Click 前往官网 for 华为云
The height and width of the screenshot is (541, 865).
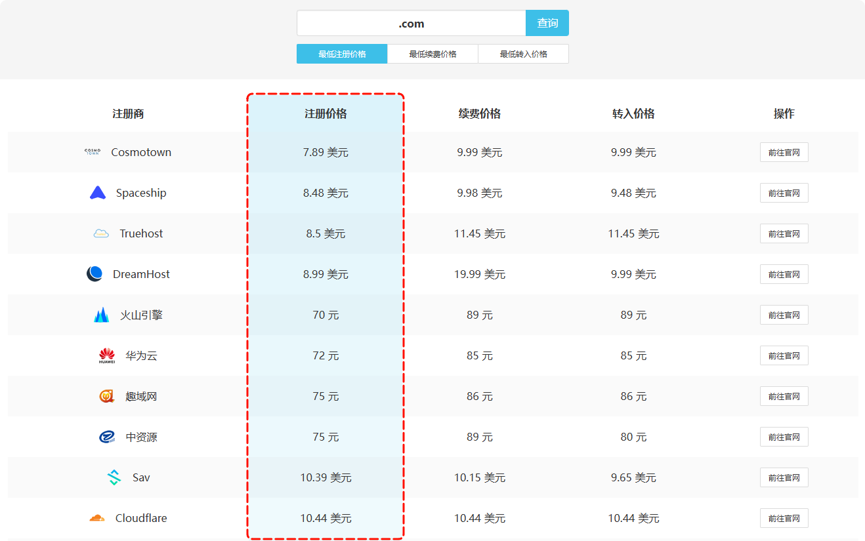point(784,356)
